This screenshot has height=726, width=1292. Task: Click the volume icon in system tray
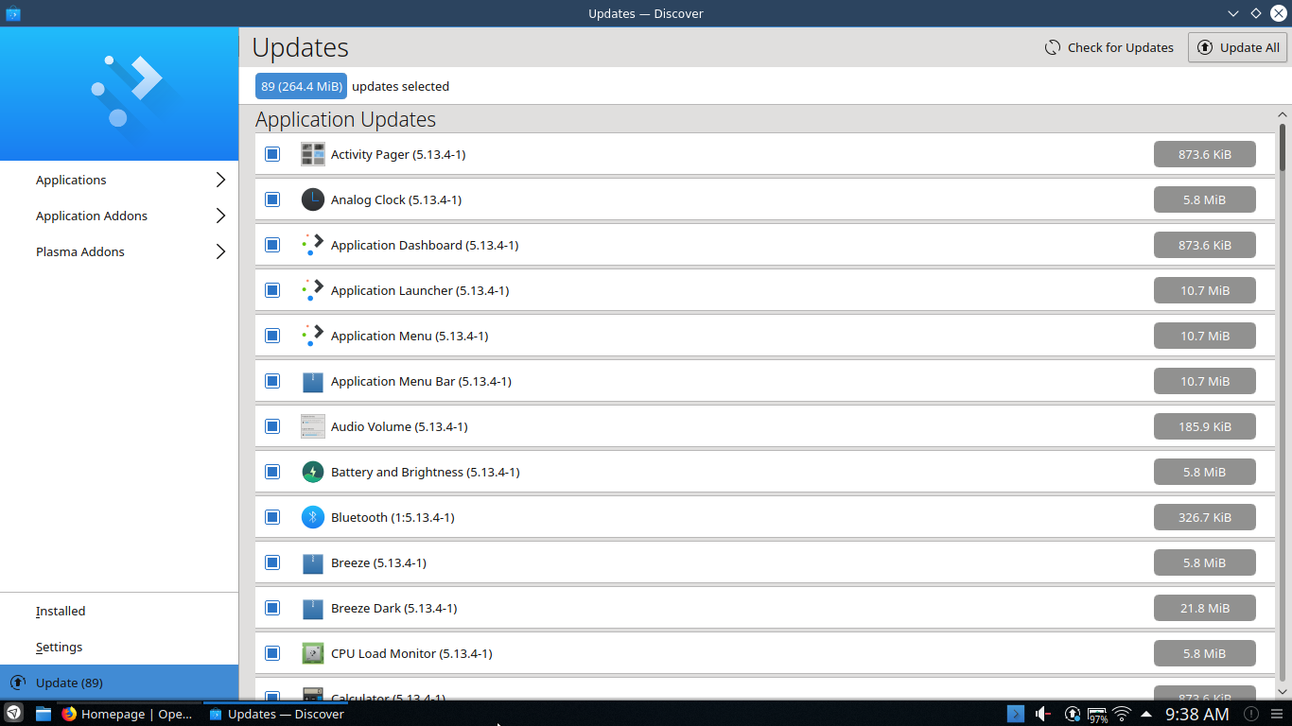tap(1043, 714)
